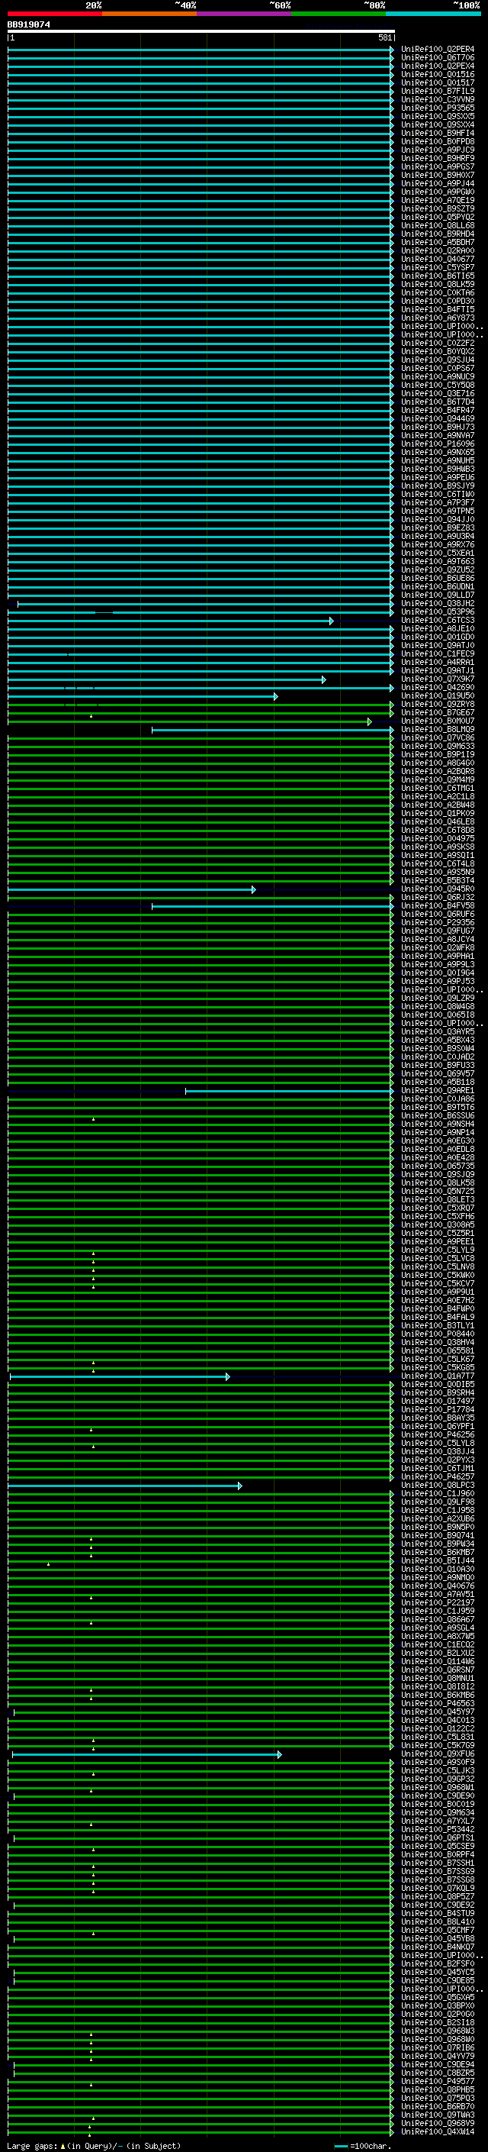Screen dimensions: 488x2152
Task: Select hit label UniRef100_A9PGS7
Action: 437,167
